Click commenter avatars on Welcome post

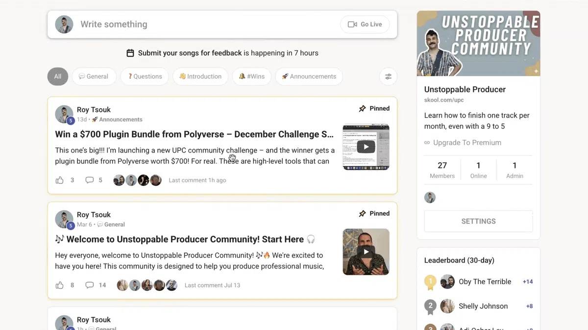147,285
